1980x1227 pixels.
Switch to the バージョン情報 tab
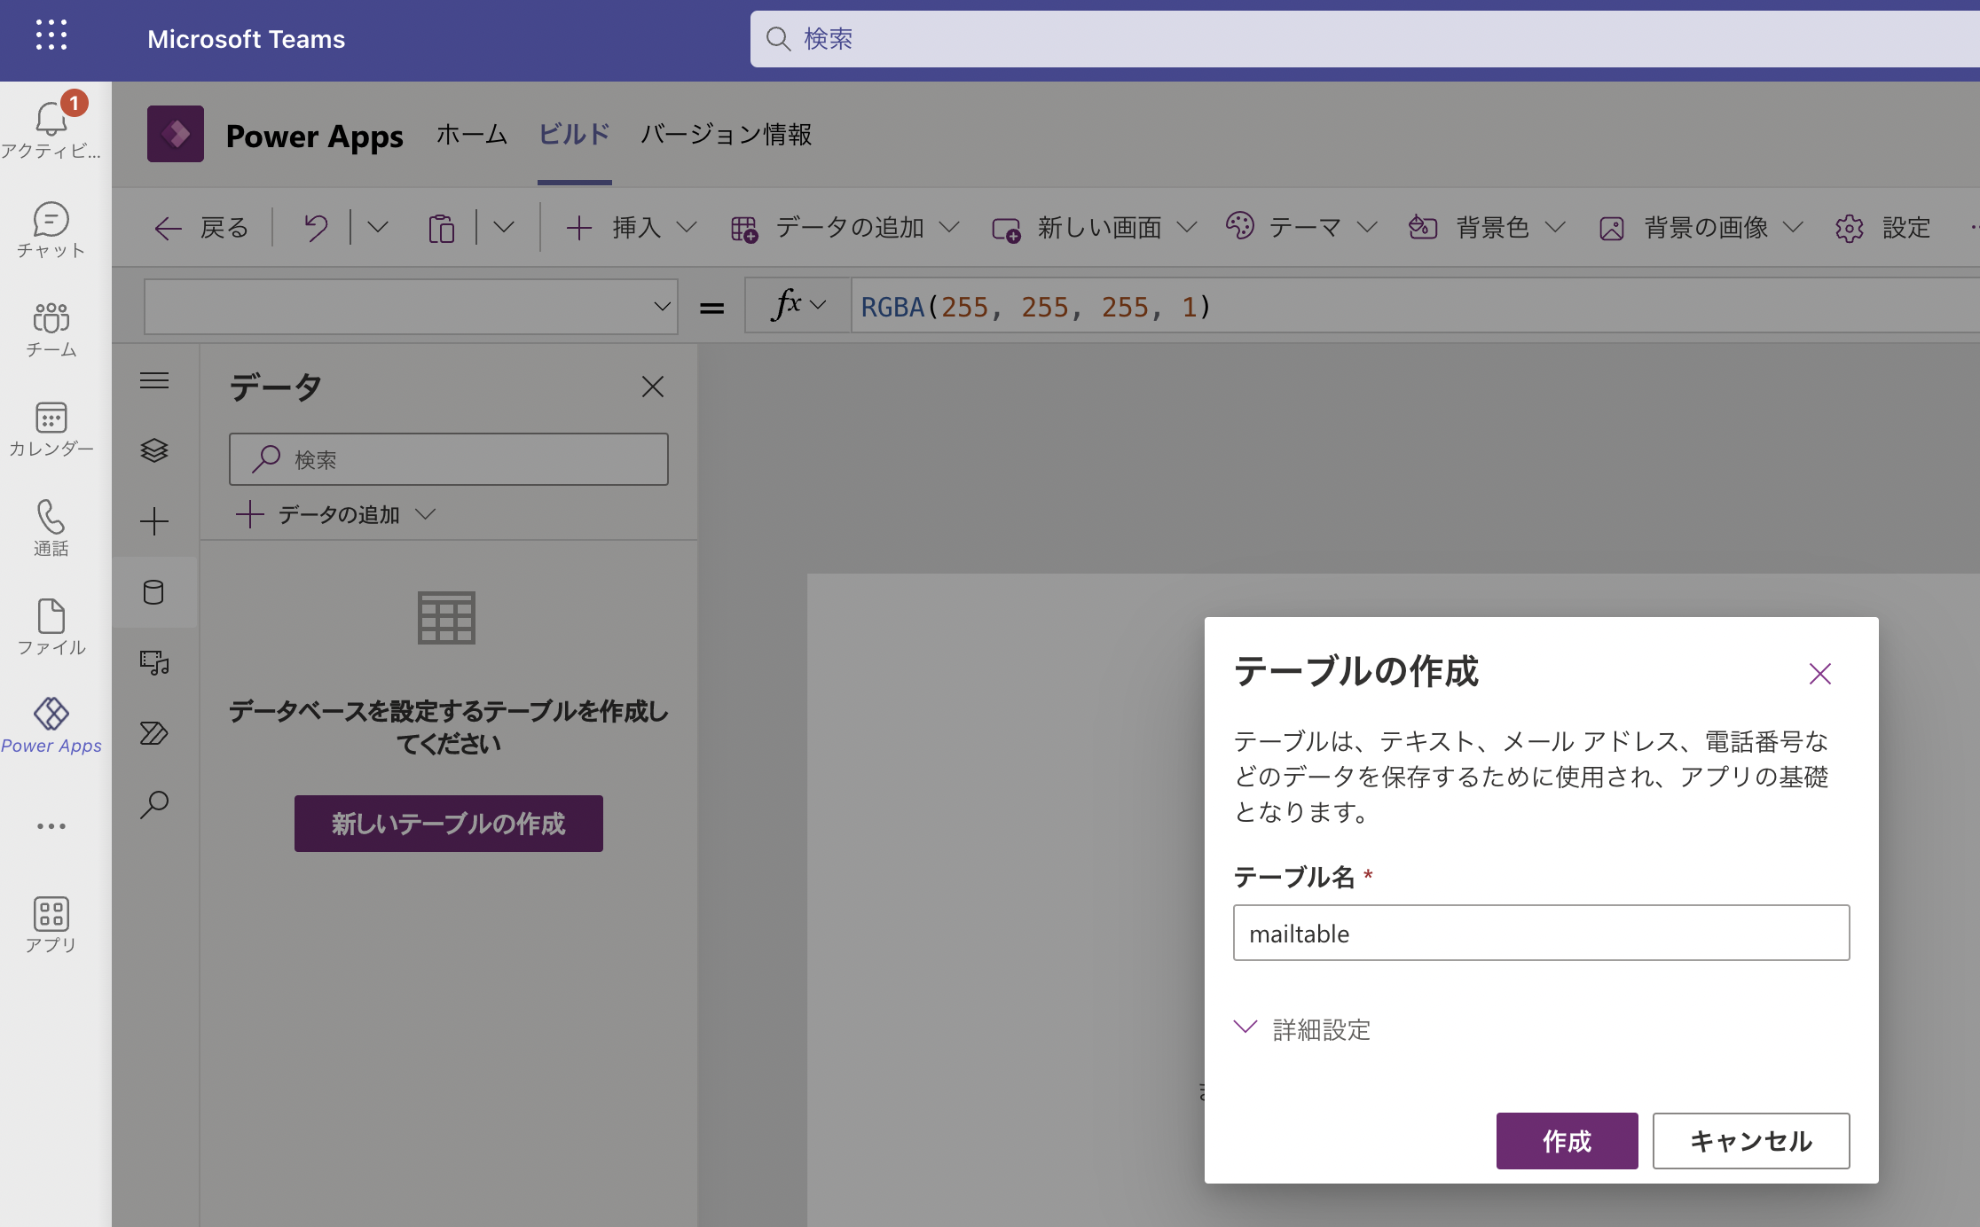tap(726, 135)
